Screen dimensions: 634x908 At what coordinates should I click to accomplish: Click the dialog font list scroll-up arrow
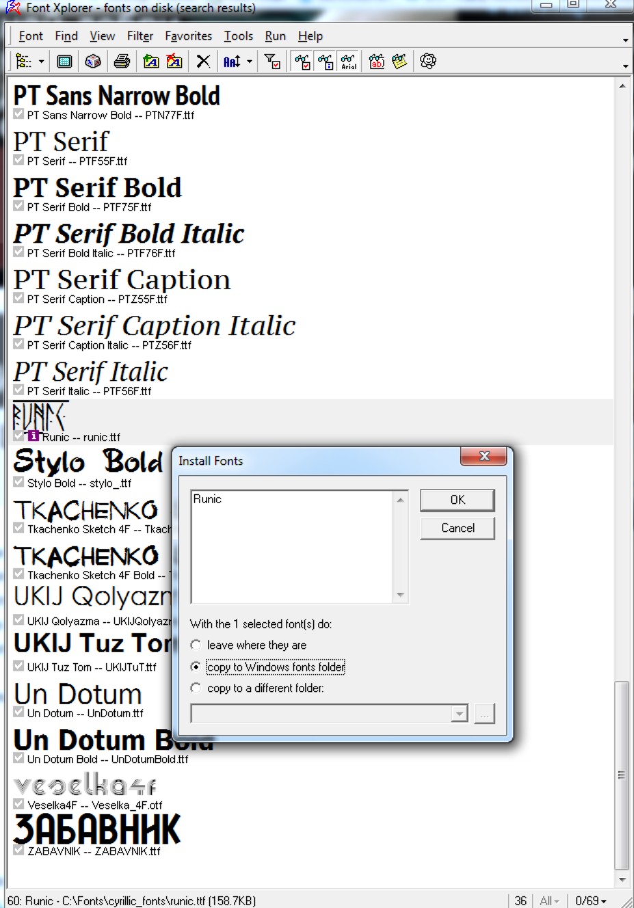401,500
